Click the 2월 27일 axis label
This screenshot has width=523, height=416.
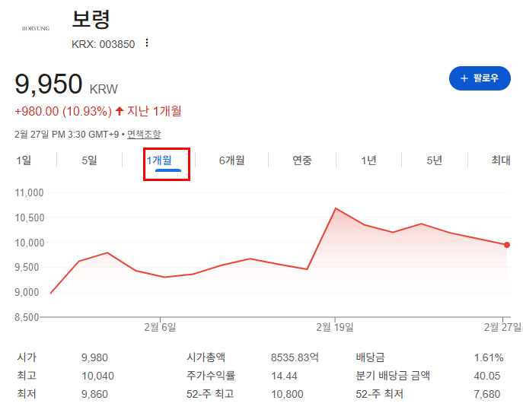(502, 327)
